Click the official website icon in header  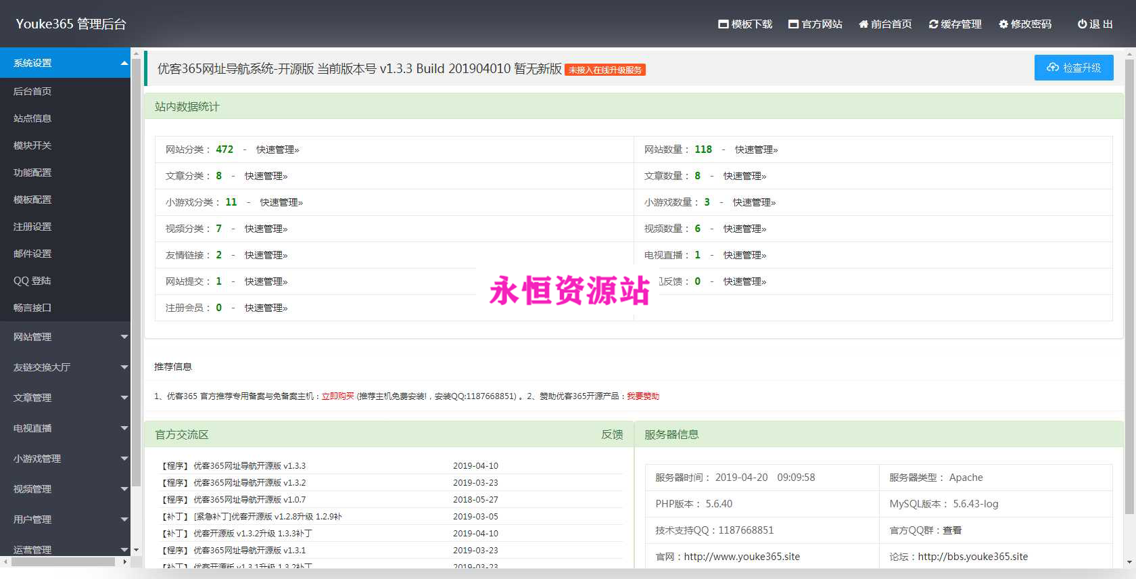coord(793,24)
